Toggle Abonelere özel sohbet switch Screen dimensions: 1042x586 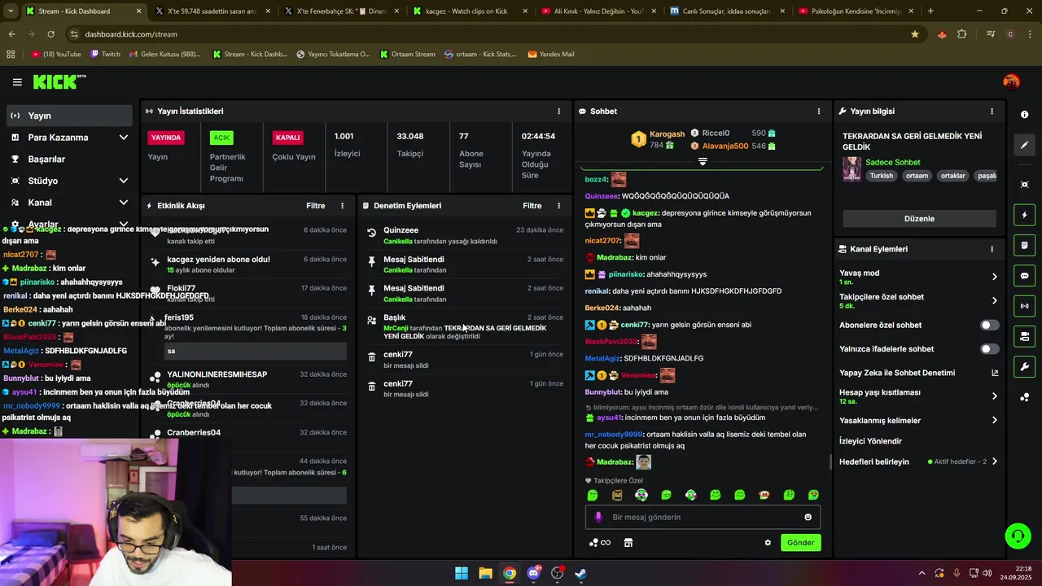(x=989, y=325)
